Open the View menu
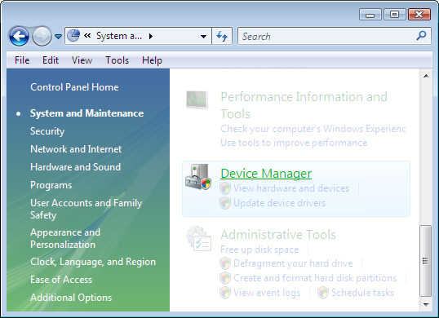The image size is (439, 318). (82, 60)
